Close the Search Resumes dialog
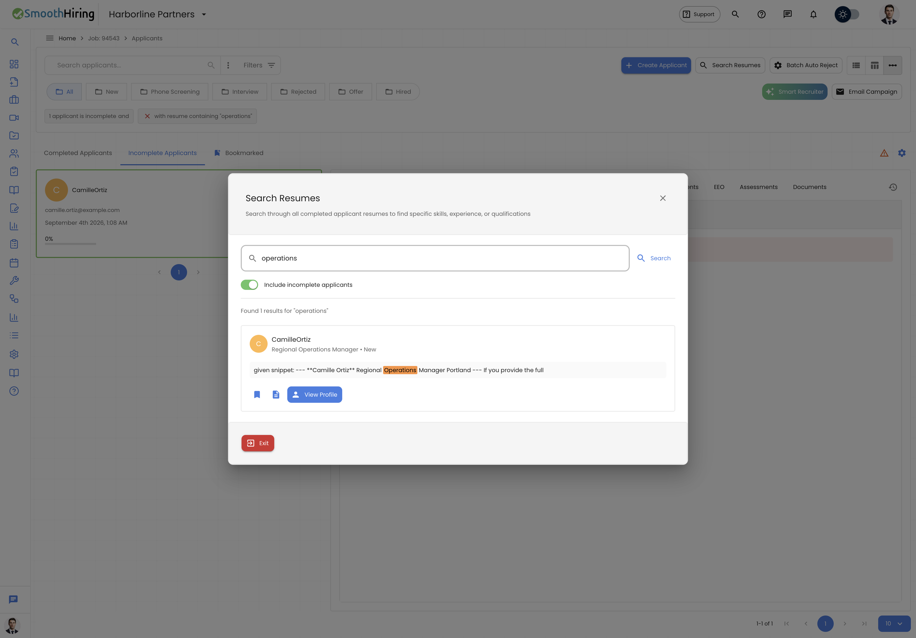Viewport: 916px width, 638px height. point(663,198)
